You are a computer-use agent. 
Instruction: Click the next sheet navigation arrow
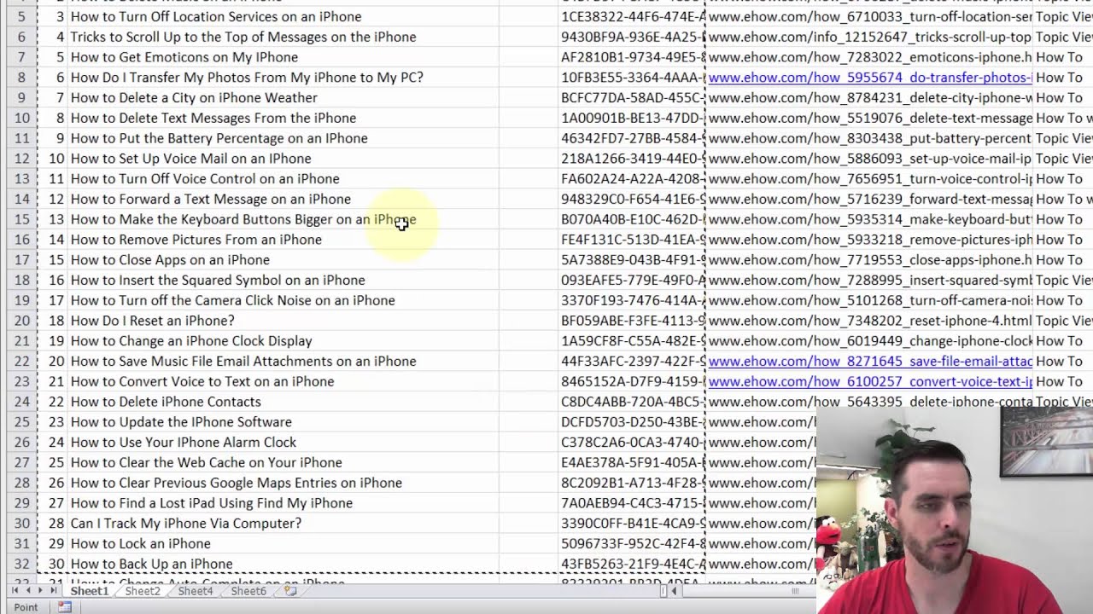(x=41, y=590)
